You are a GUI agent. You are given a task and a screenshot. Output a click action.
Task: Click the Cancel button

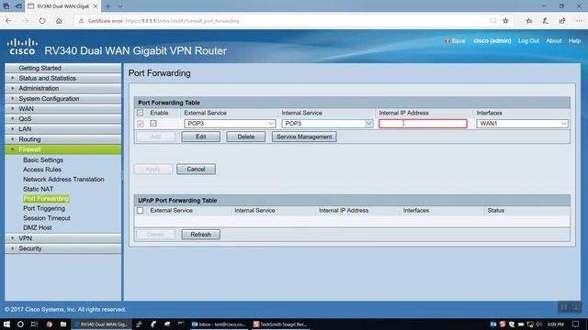[x=196, y=169]
